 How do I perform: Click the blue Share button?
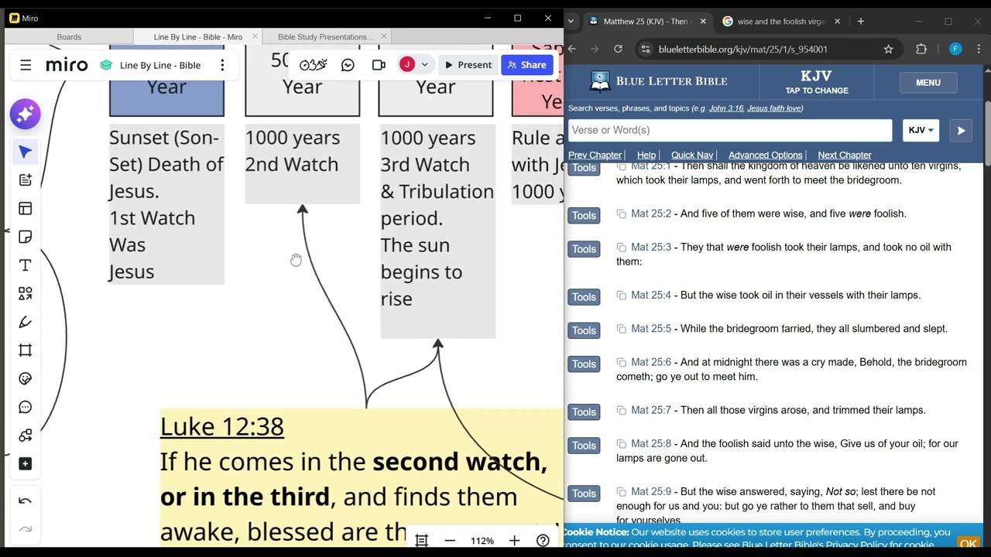526,65
